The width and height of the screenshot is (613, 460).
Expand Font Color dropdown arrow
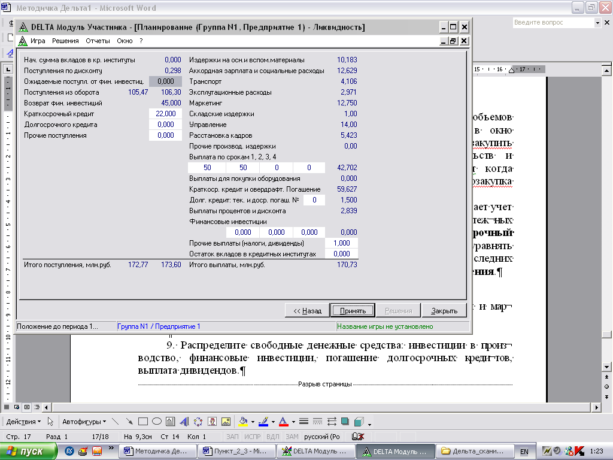pos(293,422)
